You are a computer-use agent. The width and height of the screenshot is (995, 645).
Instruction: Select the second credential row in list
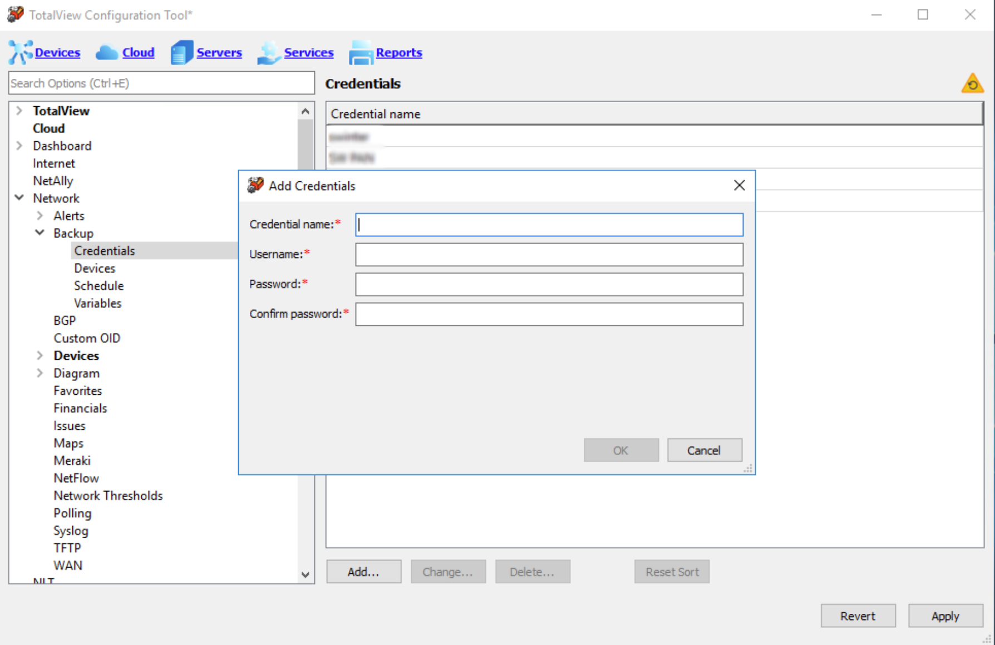[x=654, y=158]
